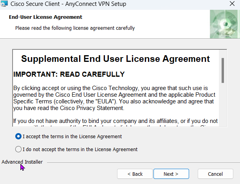Click the license text scrollbar thumb

(x=223, y=70)
